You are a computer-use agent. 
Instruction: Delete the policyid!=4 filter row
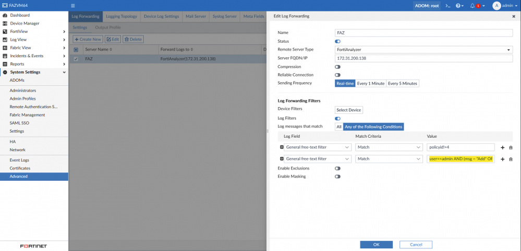511,148
